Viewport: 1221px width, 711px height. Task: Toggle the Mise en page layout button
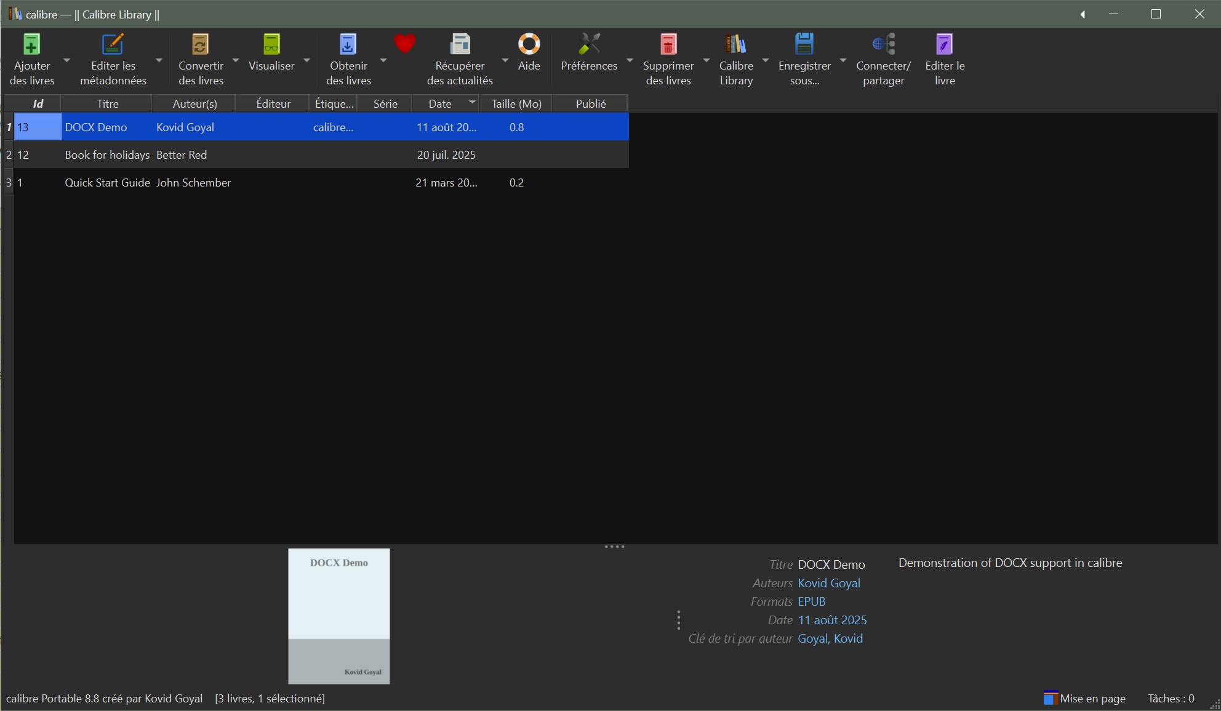pyautogui.click(x=1085, y=698)
